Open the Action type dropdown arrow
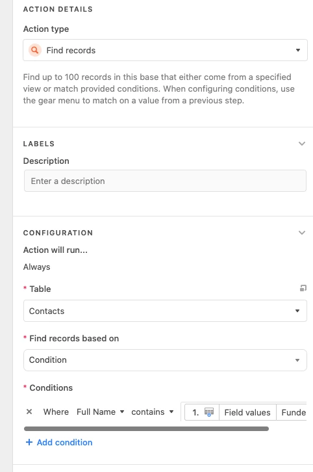 pyautogui.click(x=297, y=50)
